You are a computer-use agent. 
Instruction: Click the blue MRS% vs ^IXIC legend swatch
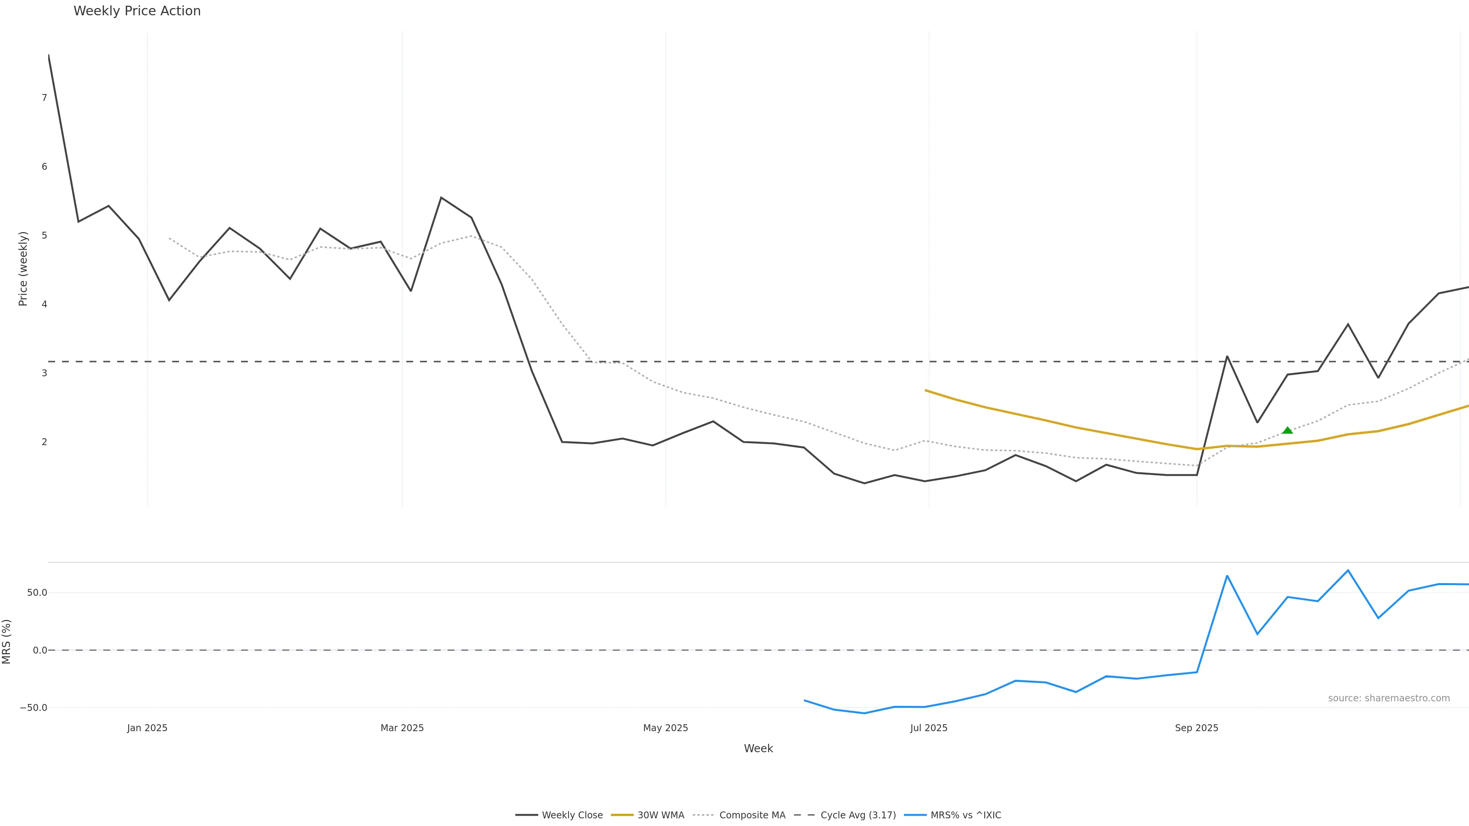[915, 815]
